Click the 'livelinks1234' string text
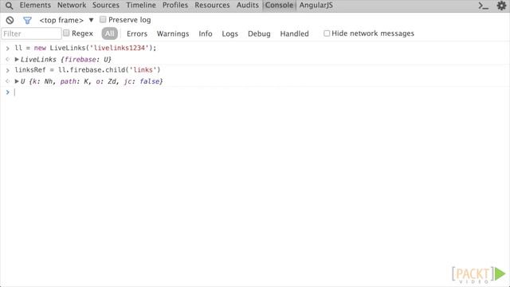Image resolution: width=510 pixels, height=287 pixels. click(119, 48)
